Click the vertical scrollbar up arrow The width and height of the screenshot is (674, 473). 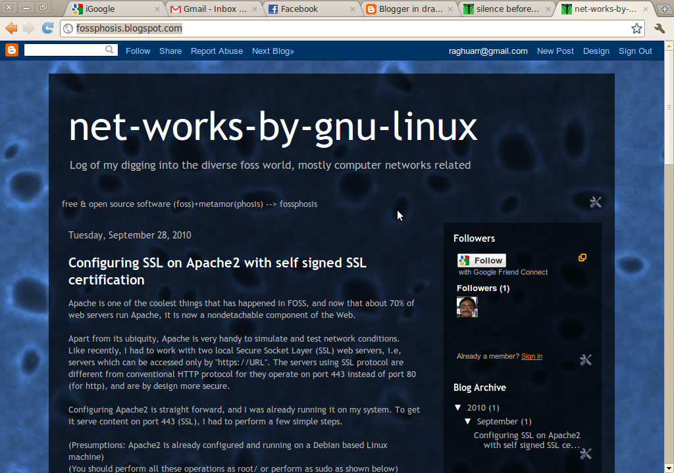(669, 45)
